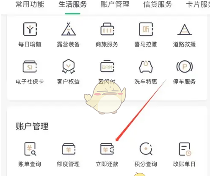This screenshot has width=210, height=176.
Task: Open 积分查询 points lookup icon
Action: point(146,149)
